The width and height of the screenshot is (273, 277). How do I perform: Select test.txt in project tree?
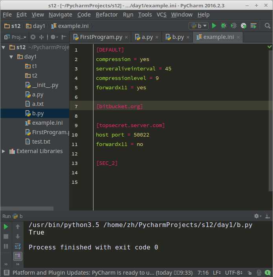[x=38, y=142]
